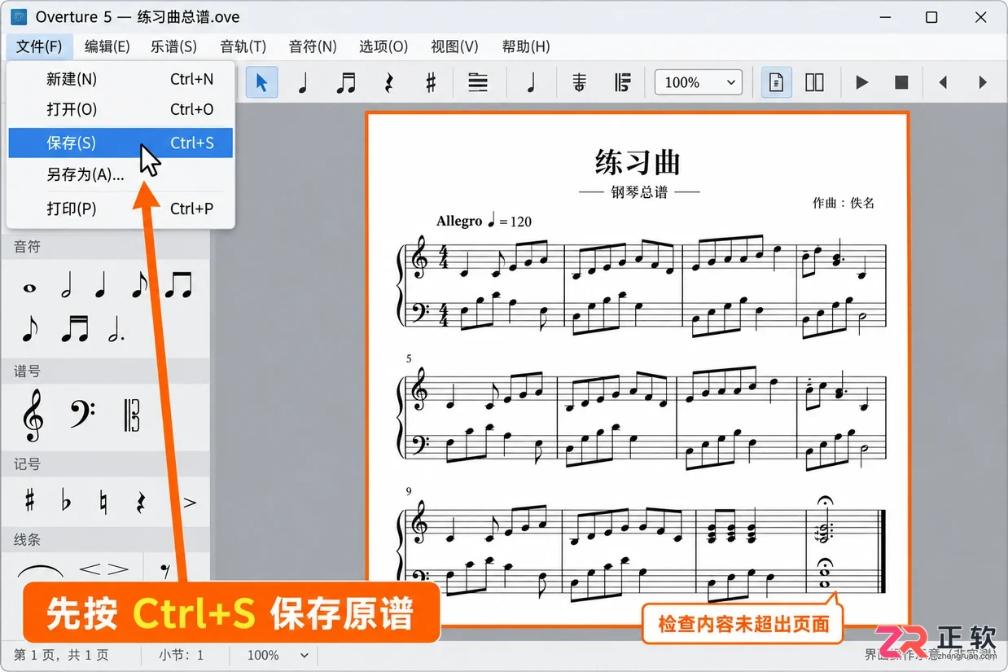Viewport: 1008px width, 672px height.
Task: Open the 乐谱(S) menu
Action: (x=174, y=46)
